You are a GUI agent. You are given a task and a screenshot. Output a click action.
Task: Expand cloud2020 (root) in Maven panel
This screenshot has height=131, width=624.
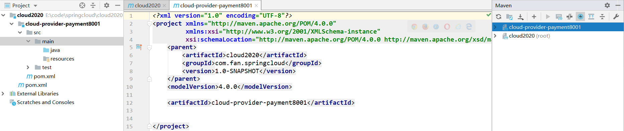[495, 36]
